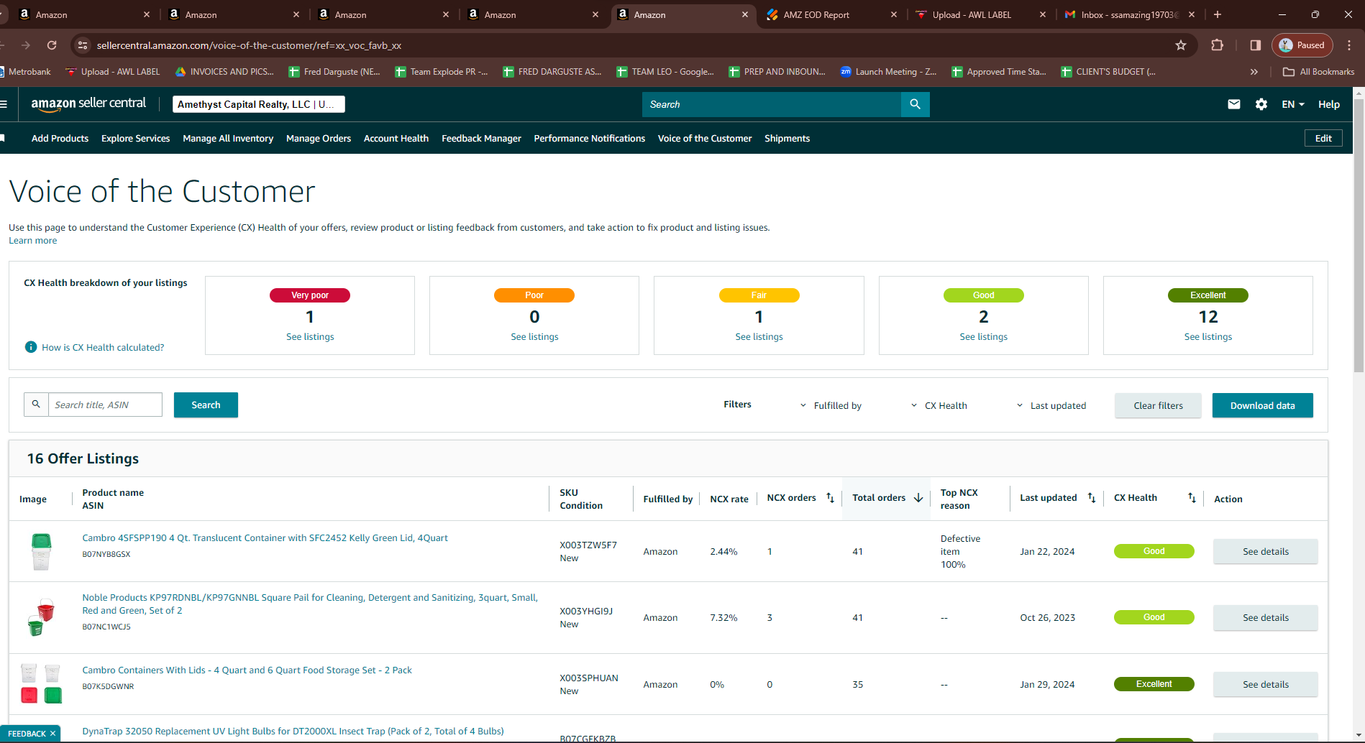
Task: Click See details for Cambro Containers With Lids
Action: click(1266, 685)
